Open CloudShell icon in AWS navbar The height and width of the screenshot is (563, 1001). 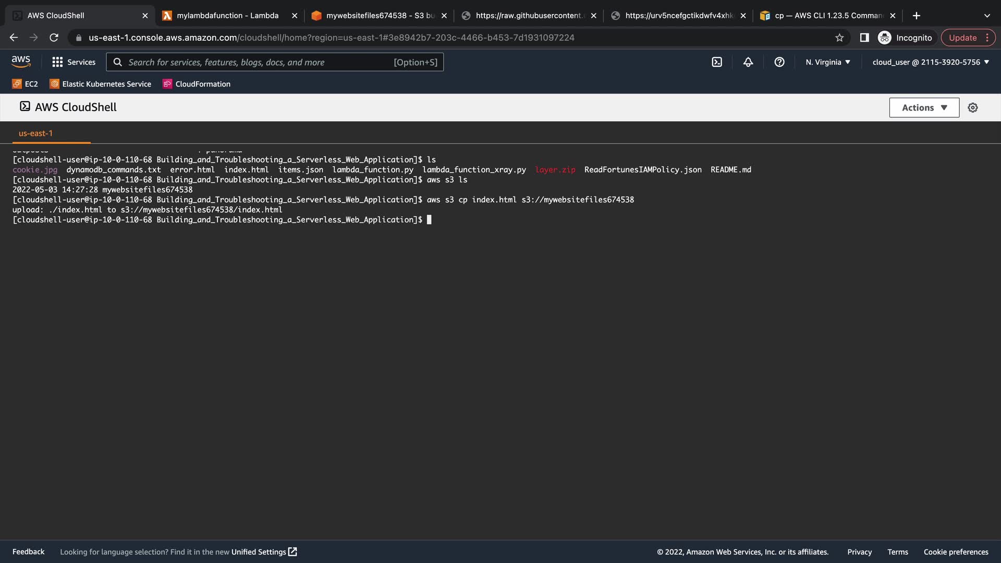coord(717,62)
